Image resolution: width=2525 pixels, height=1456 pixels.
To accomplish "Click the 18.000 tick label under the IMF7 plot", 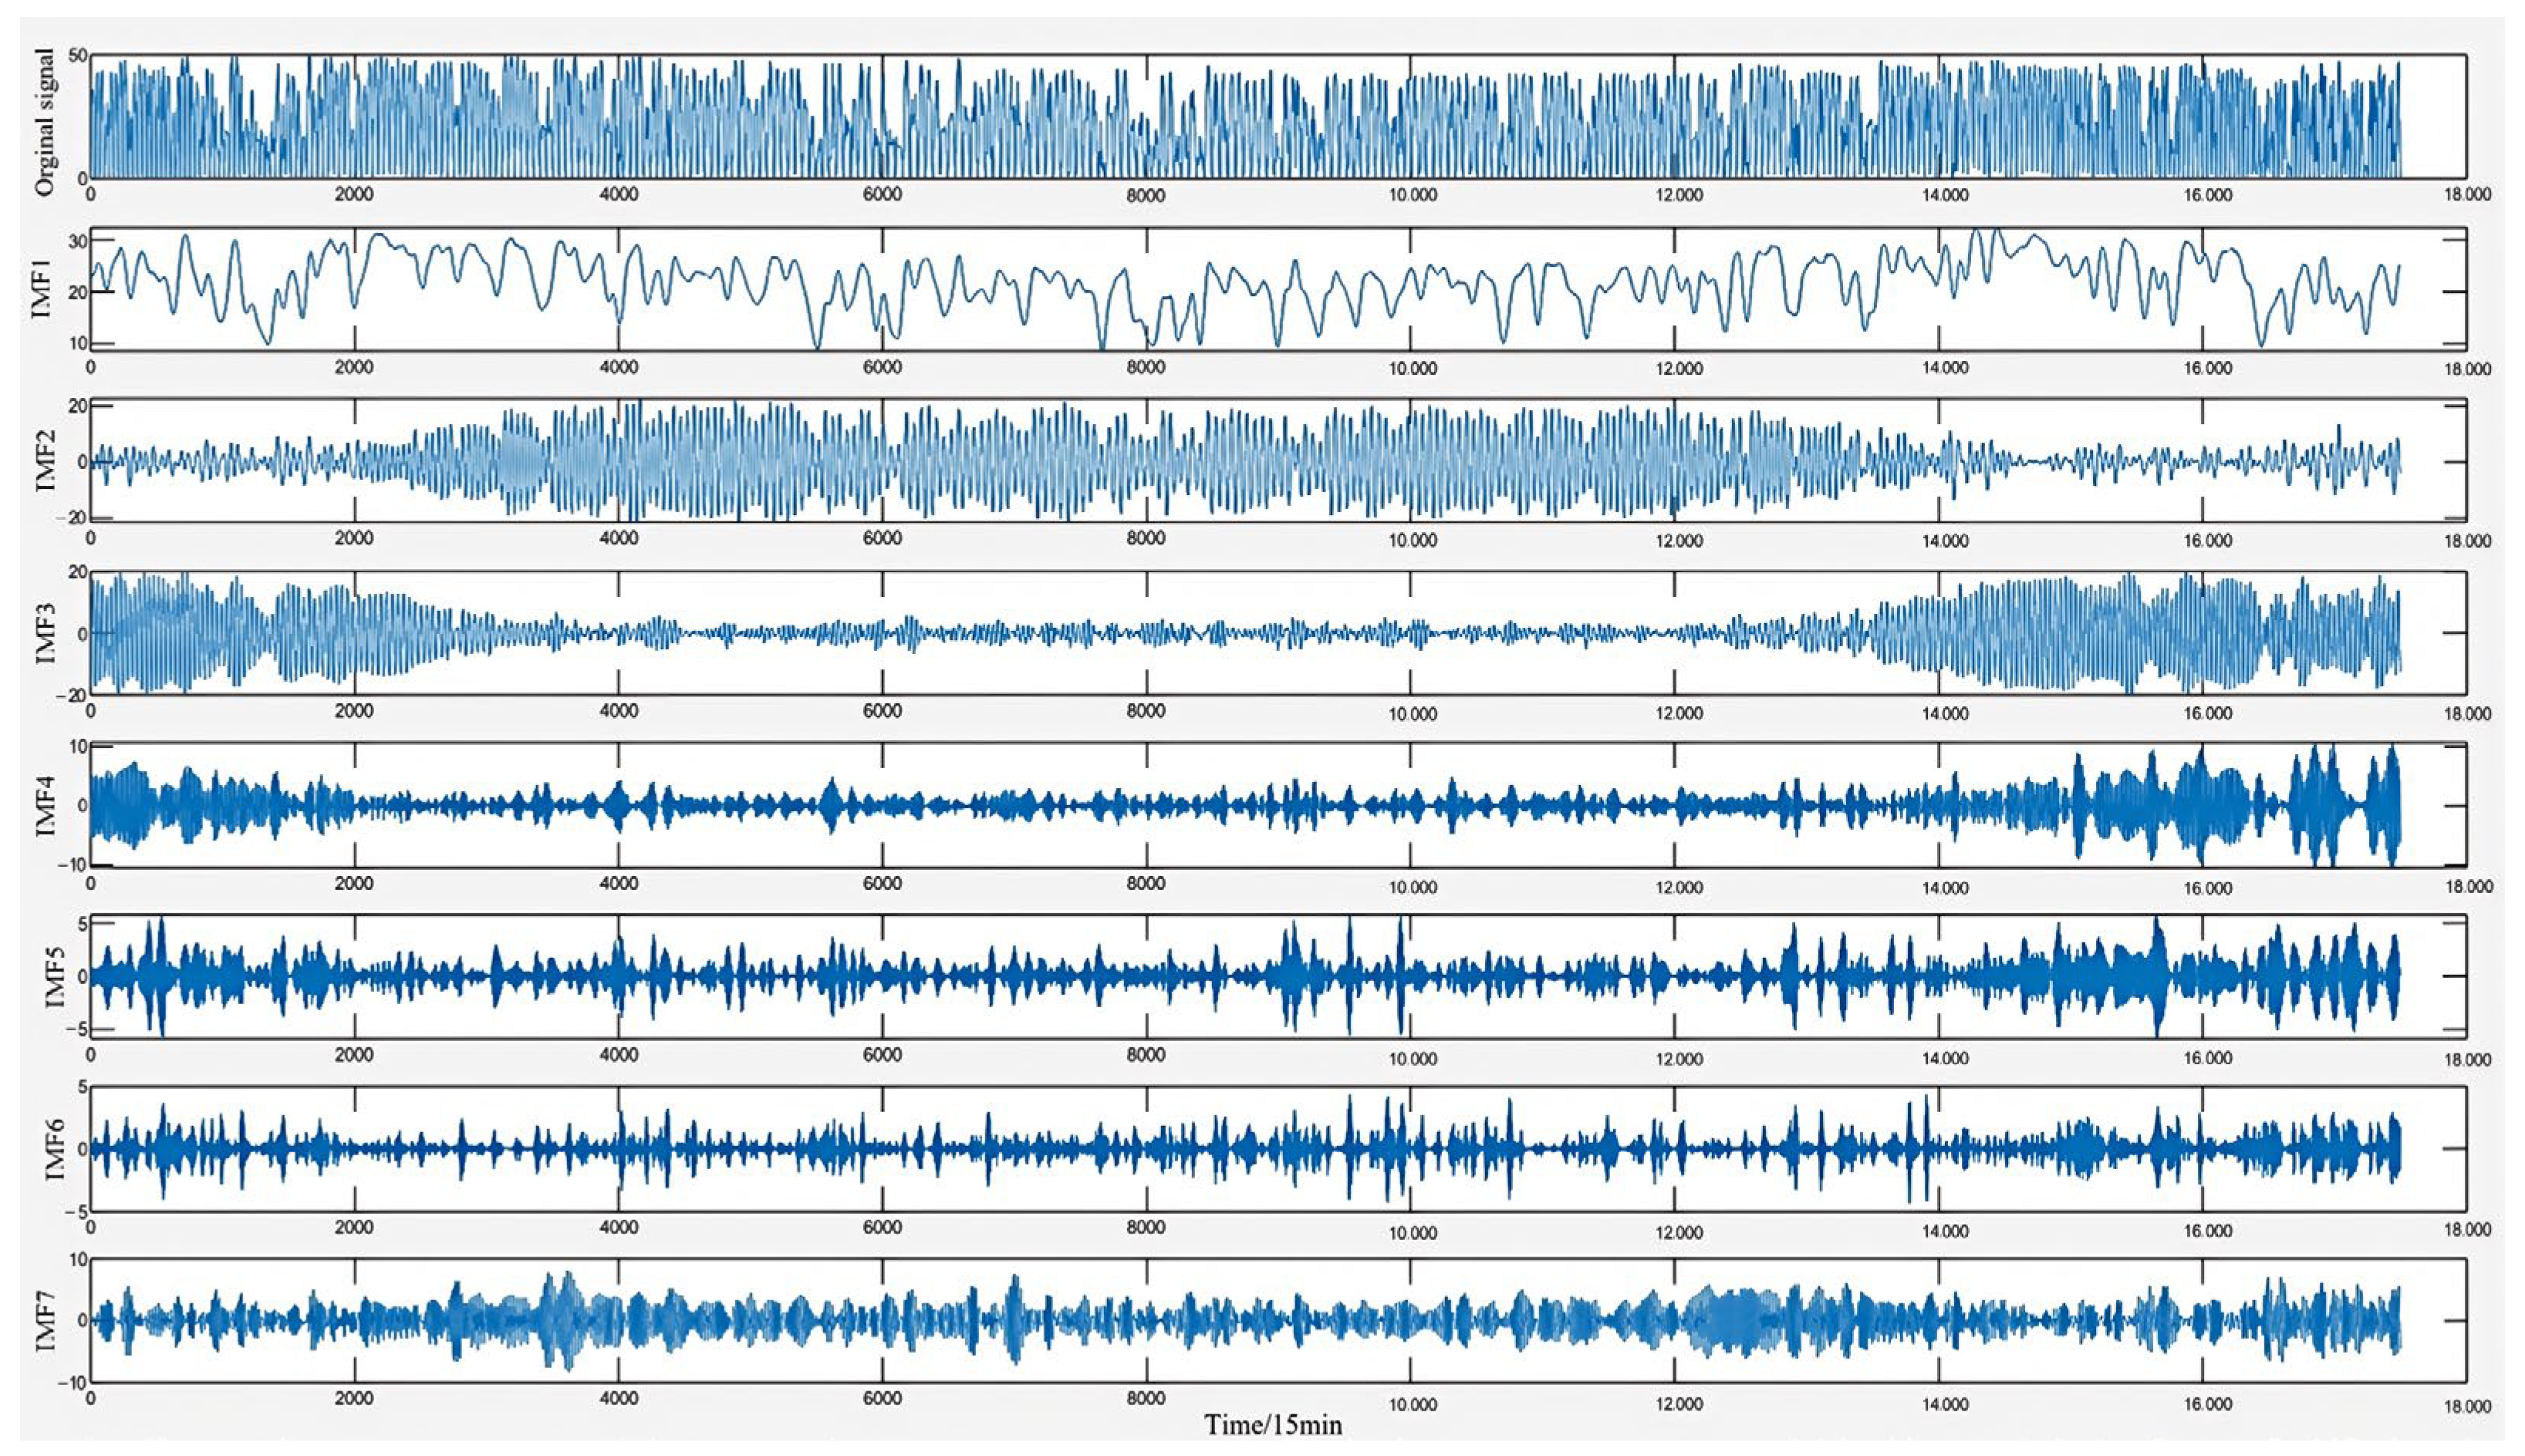I will (x=2467, y=1406).
